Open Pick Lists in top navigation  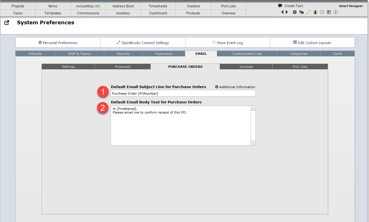pos(228,6)
